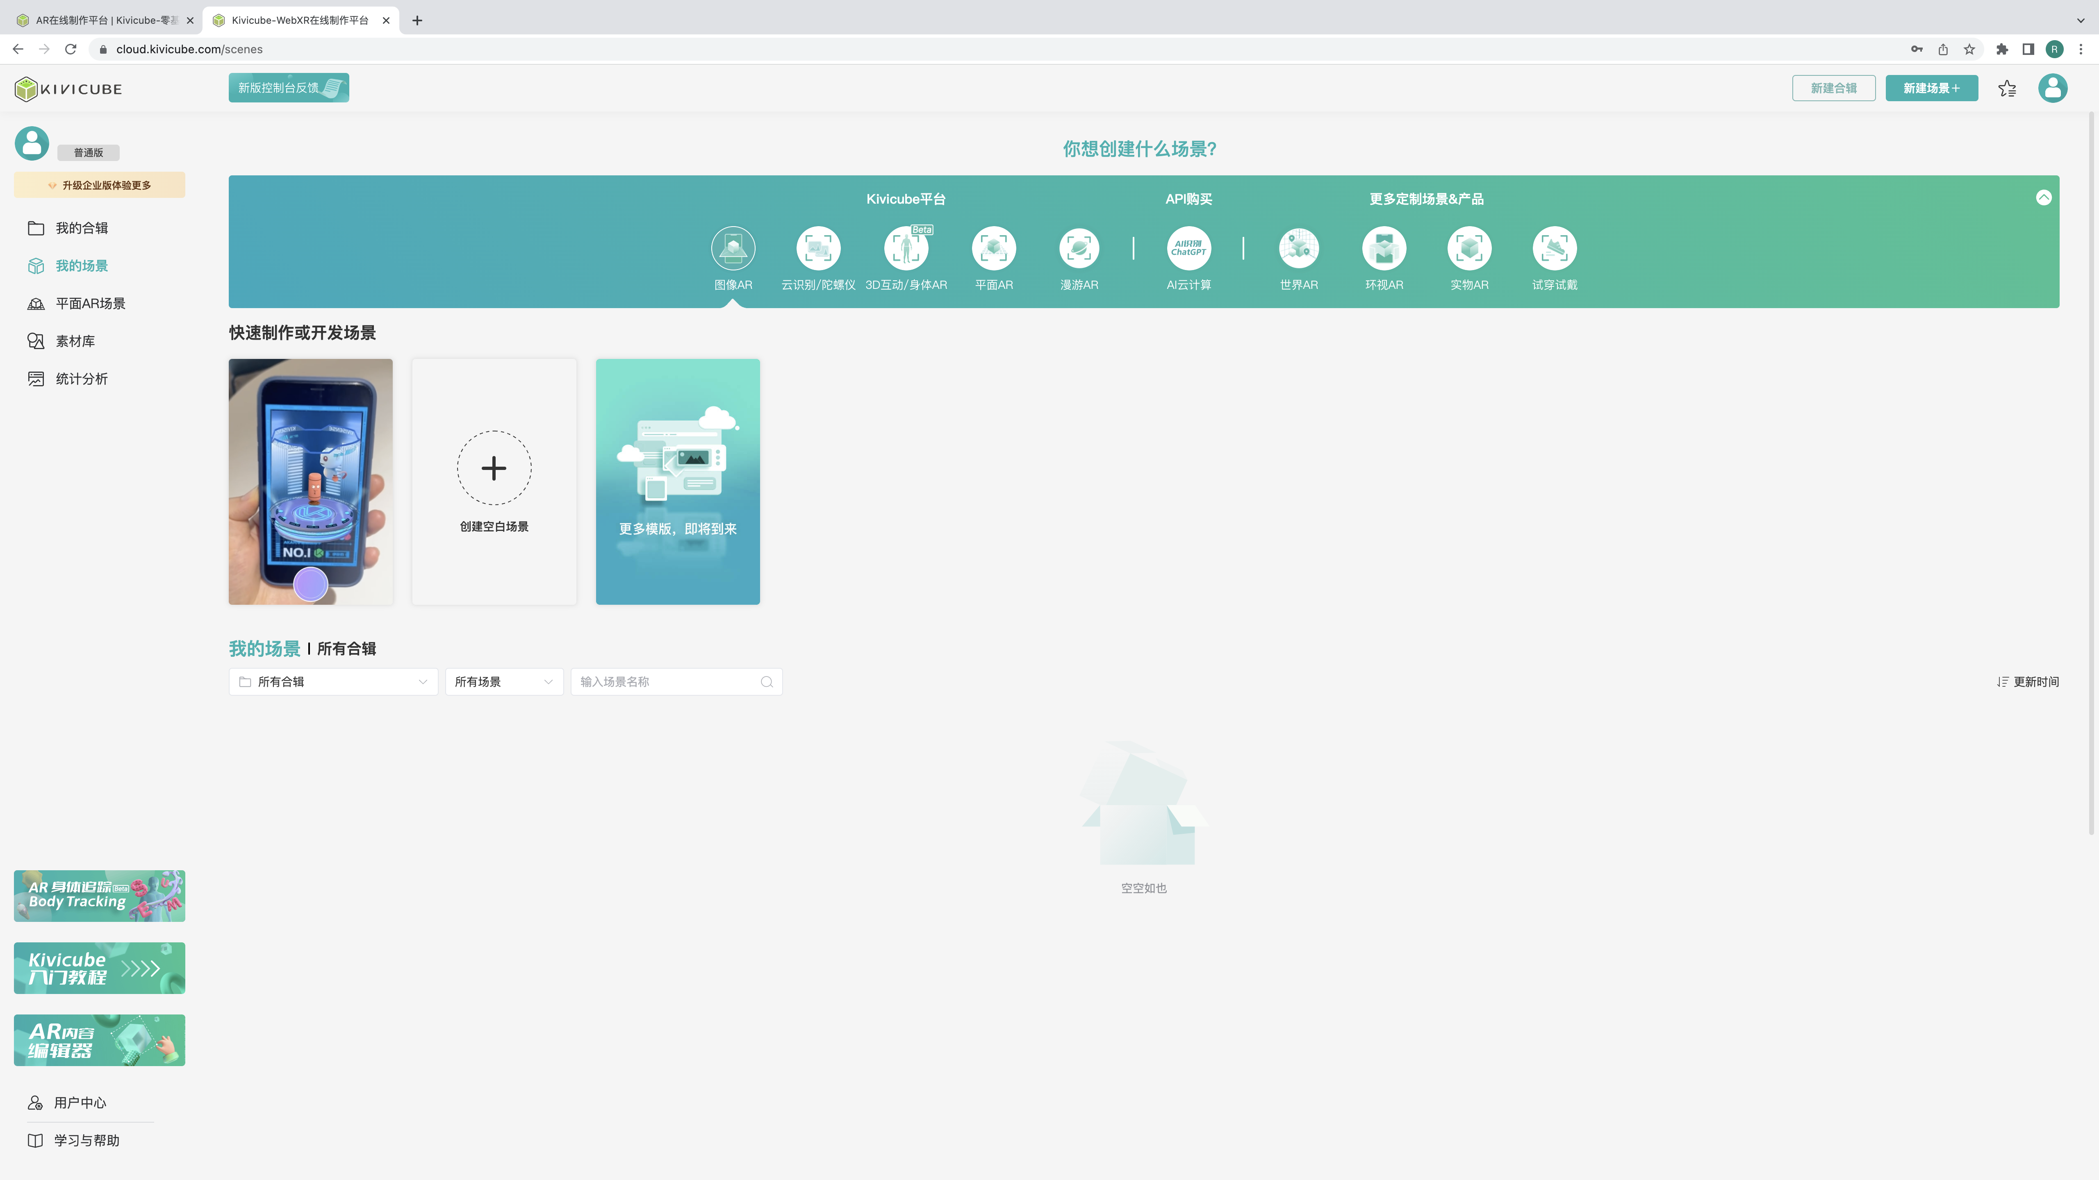The height and width of the screenshot is (1180, 2099).
Task: Switch to the 所有合辑 tab
Action: click(x=346, y=649)
